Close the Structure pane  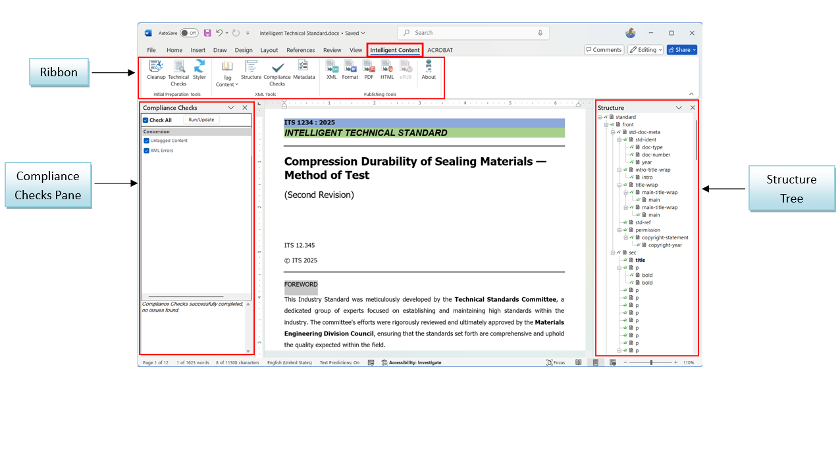pyautogui.click(x=693, y=108)
